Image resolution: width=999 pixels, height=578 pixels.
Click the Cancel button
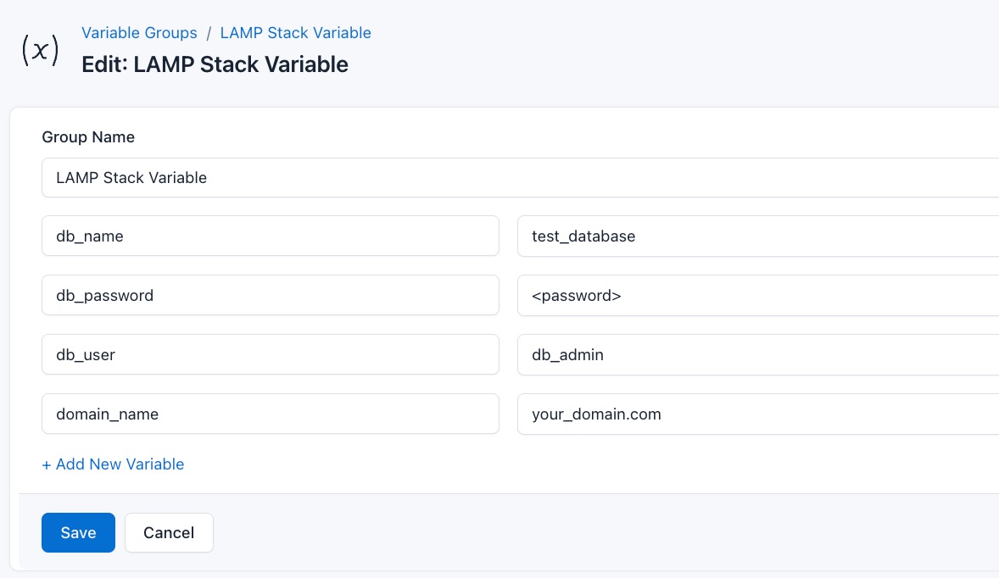click(169, 532)
